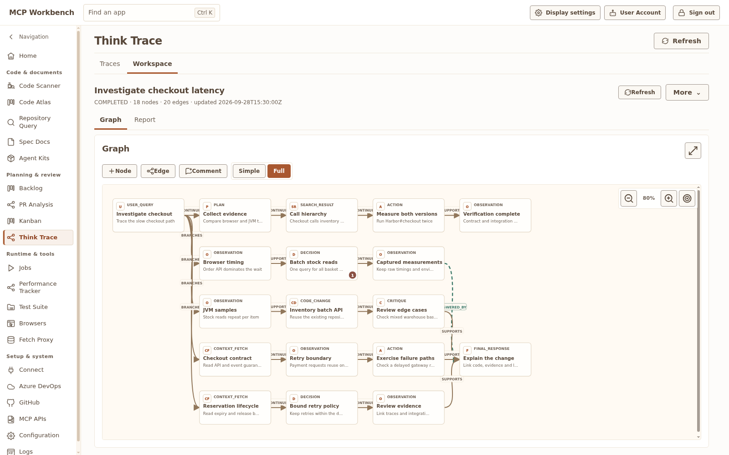The image size is (729, 455).
Task: Select the Graph tab
Action: 111,120
